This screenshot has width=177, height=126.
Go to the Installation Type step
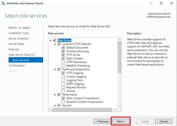pyautogui.click(x=19, y=33)
